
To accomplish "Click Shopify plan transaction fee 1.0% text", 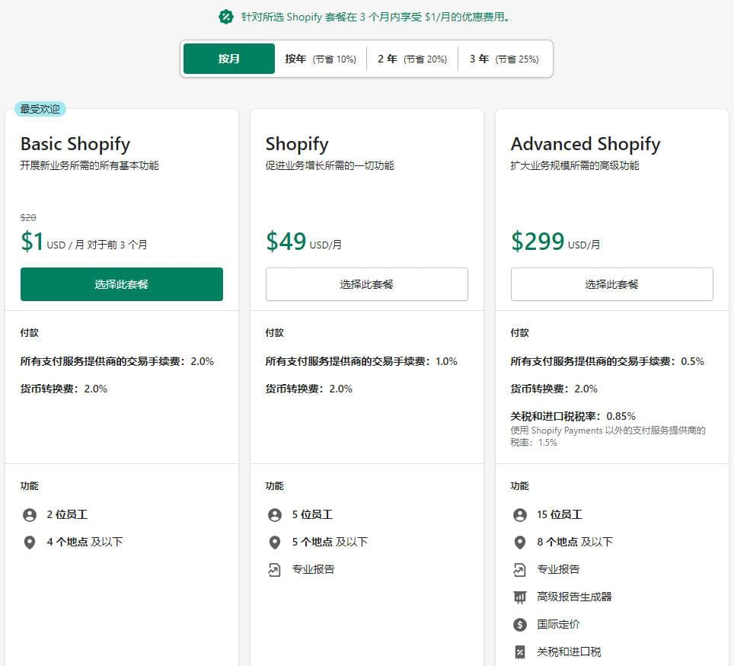I will coord(362,361).
